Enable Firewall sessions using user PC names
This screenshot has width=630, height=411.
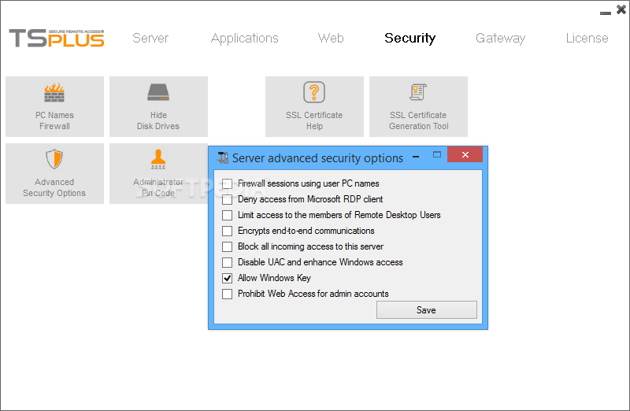(x=227, y=183)
